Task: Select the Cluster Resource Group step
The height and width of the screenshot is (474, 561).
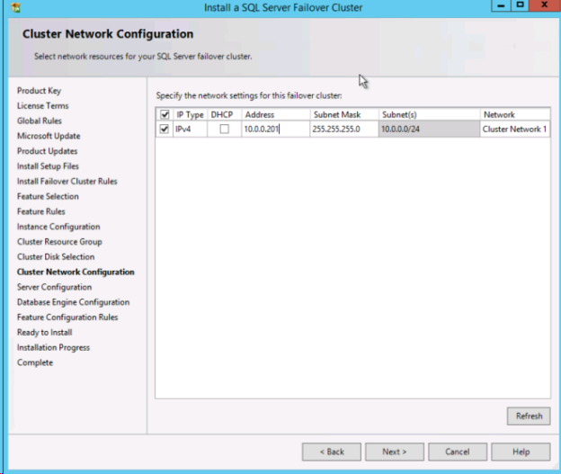Action: [x=59, y=242]
